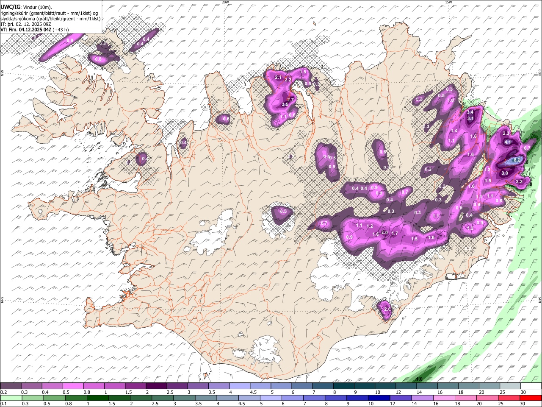Click the 4.1 snowfall value on the east coast

coord(508,142)
